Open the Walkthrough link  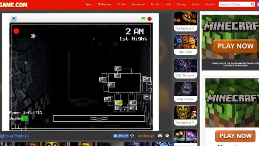coord(146,136)
